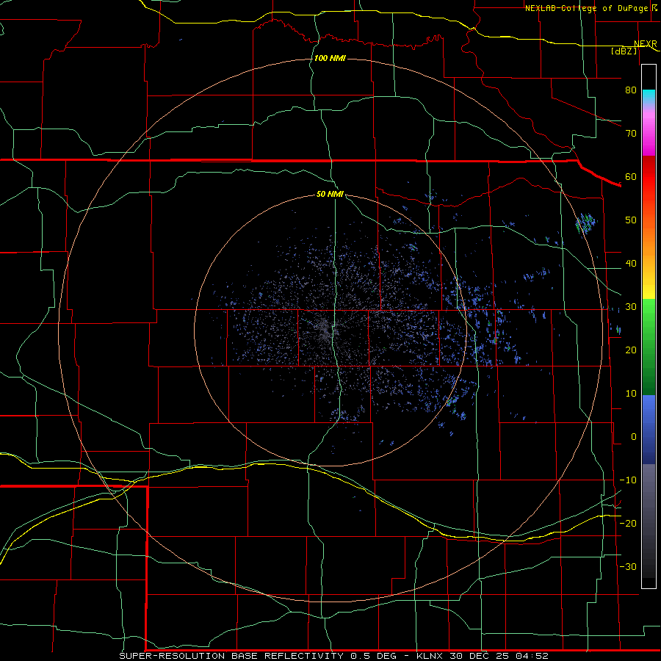Click the 100 NMI range ring label

330,58
